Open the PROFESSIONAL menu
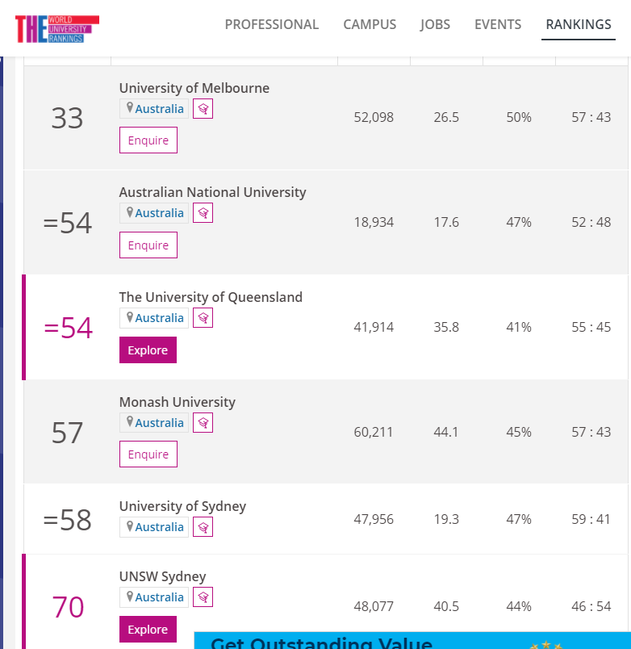Viewport: 631px width, 649px height. point(272,24)
